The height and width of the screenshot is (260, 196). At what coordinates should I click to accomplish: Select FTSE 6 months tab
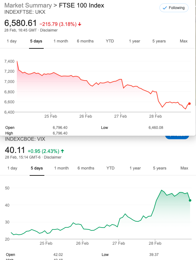pos(85,41)
